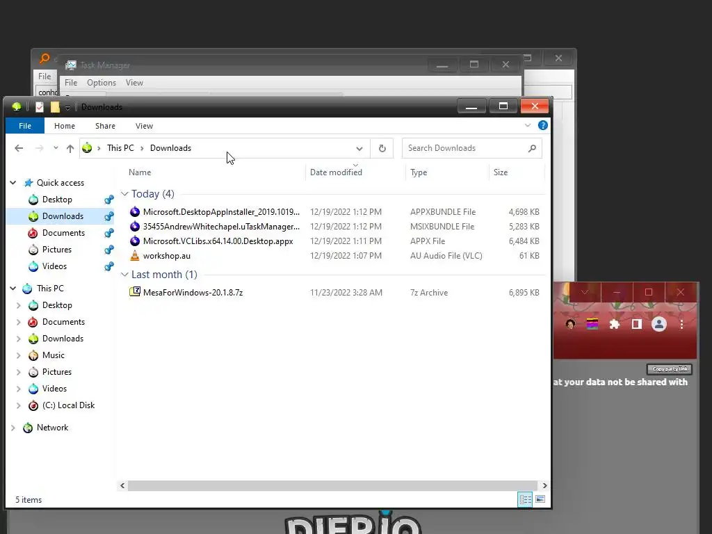Collapse Quick access tree node
Screen dimensions: 712x534
pyautogui.click(x=13, y=183)
